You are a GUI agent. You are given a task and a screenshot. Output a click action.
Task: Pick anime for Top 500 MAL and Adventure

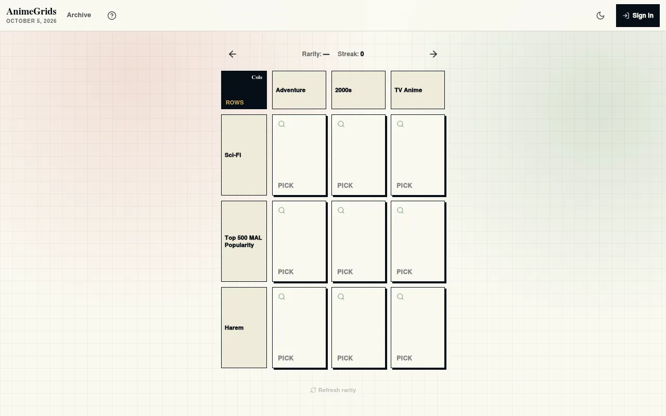click(x=299, y=241)
